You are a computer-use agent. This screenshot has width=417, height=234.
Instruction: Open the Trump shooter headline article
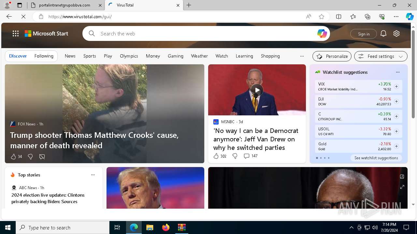coord(94,140)
